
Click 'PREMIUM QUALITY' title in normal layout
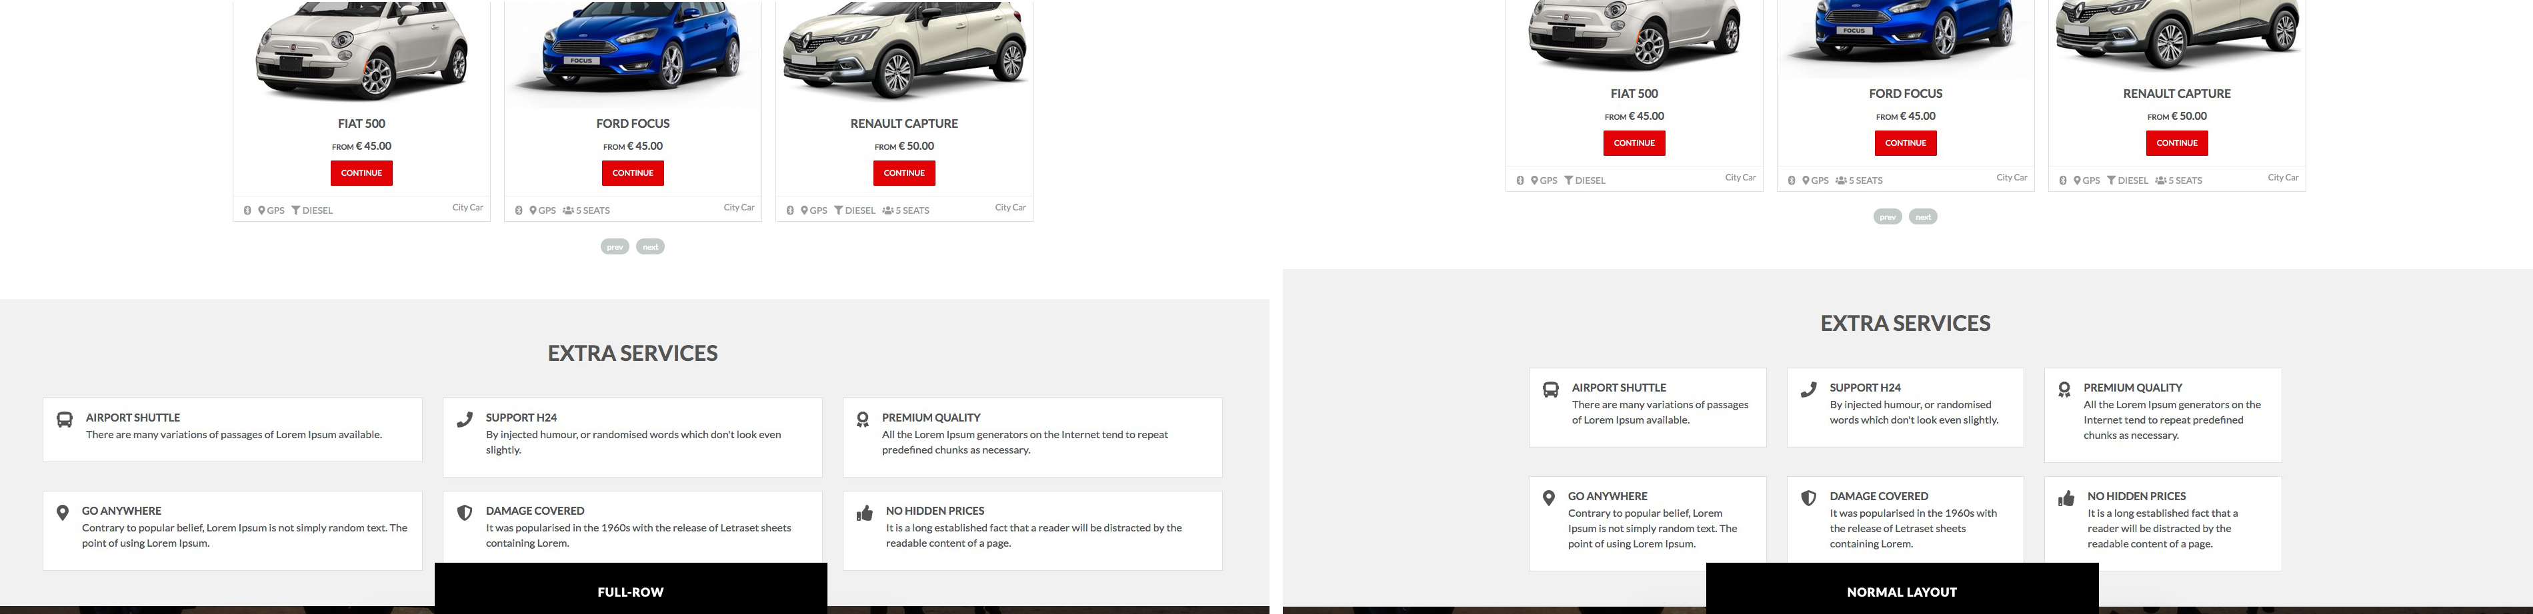tap(2133, 388)
